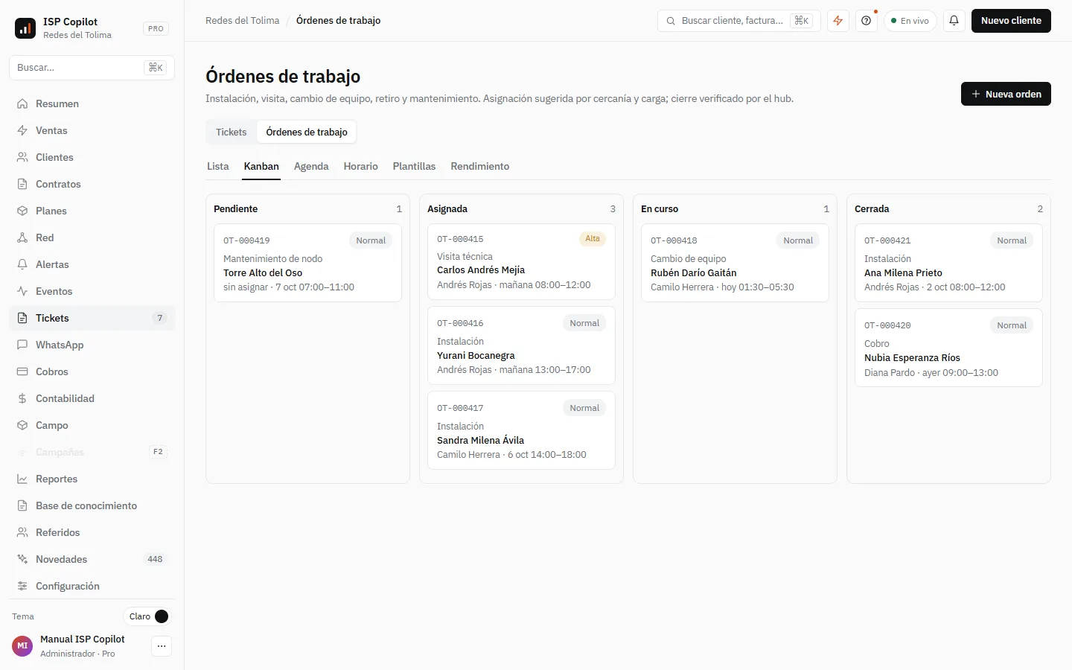The image size is (1072, 670).
Task: Toggle the En vivo live status
Action: coord(910,21)
